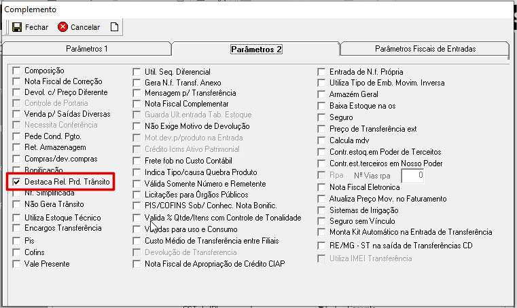Enable Monta Kit Automático na Entrada de Transferência
This screenshot has width=517, height=308.
click(x=321, y=232)
